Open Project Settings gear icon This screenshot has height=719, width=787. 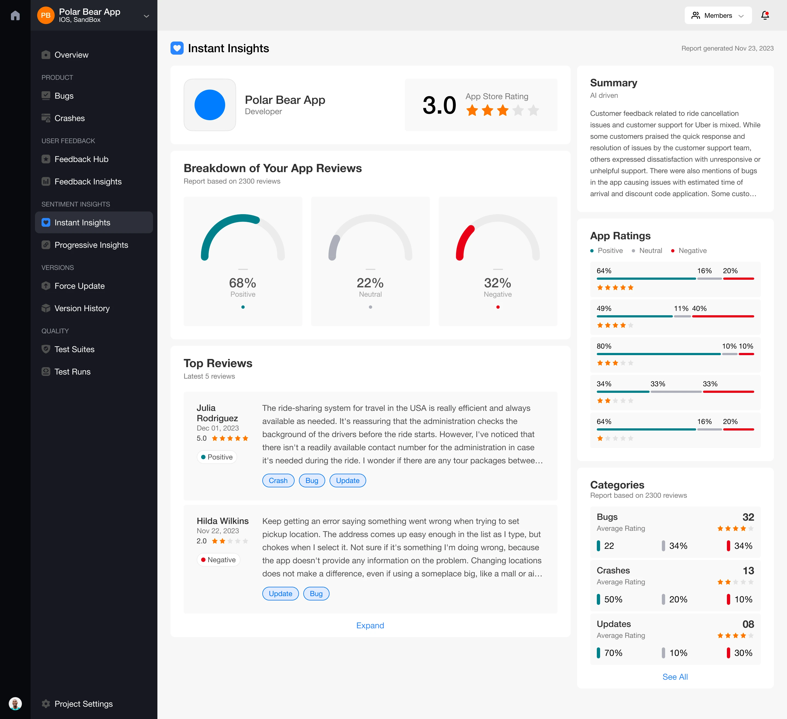pos(46,704)
